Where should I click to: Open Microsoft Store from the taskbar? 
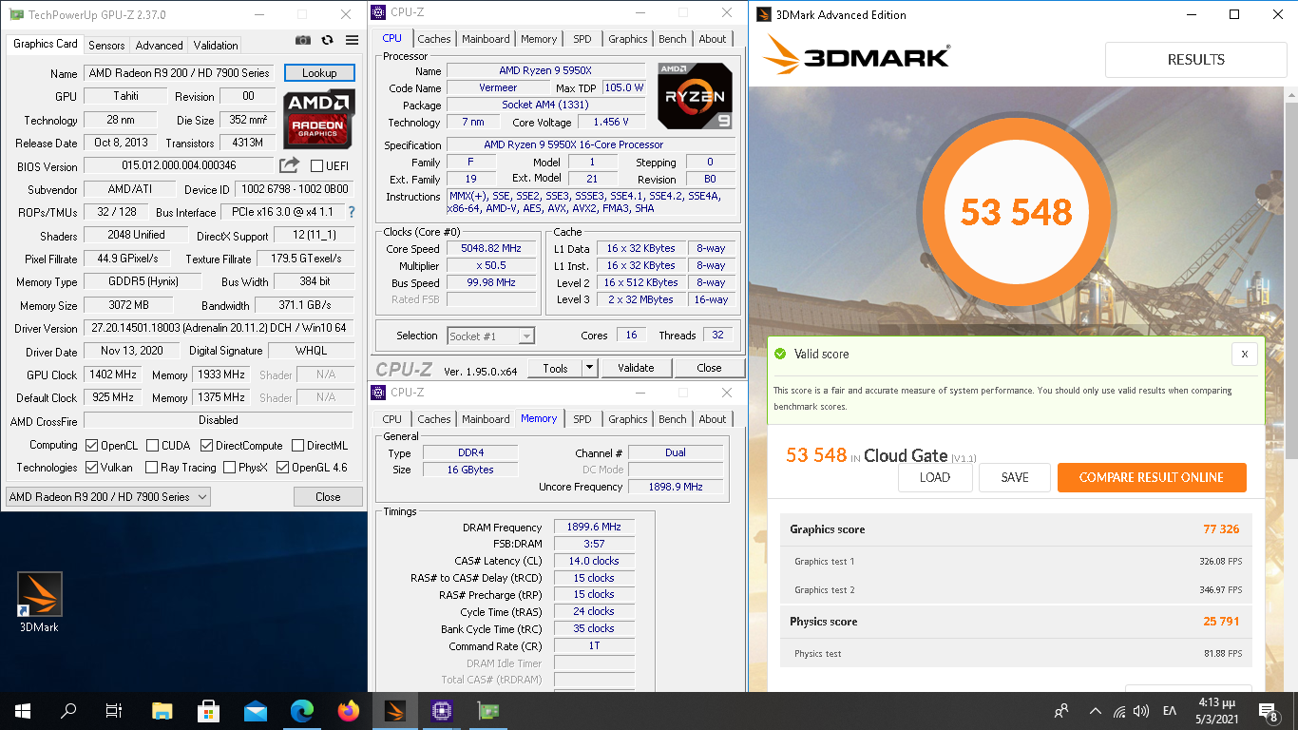pos(209,711)
